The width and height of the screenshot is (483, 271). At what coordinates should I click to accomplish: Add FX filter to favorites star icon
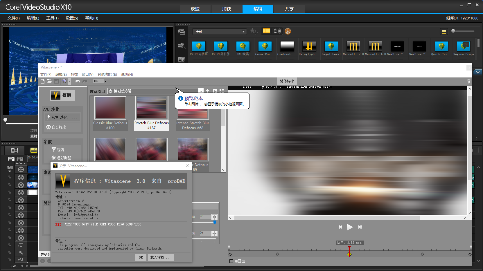[x=254, y=31]
